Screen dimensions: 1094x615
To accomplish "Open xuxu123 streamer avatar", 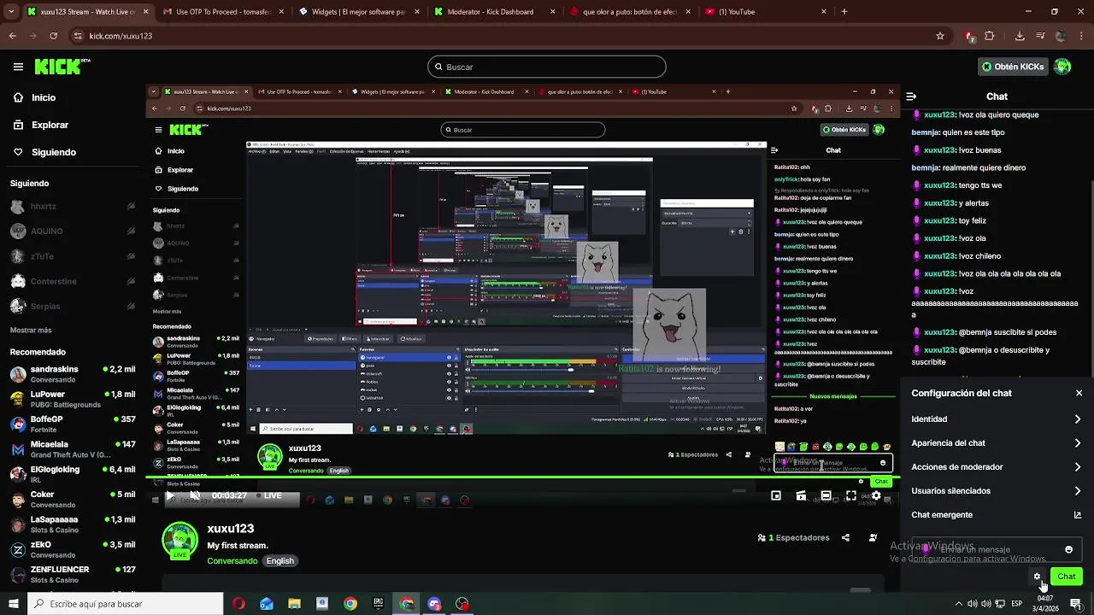I will point(180,542).
